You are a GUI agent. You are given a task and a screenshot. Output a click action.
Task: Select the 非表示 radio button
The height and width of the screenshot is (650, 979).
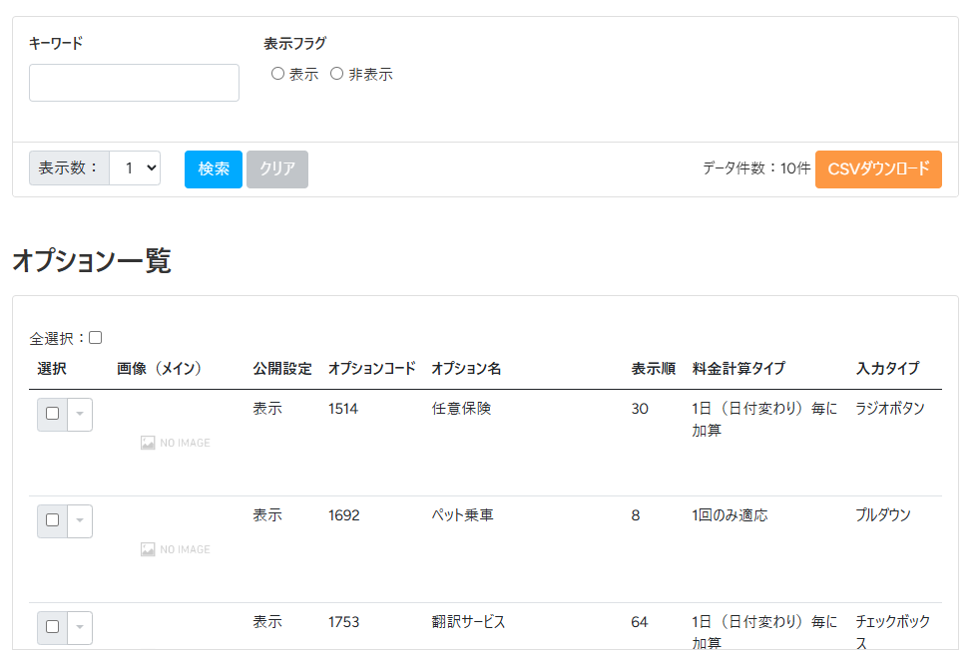click(336, 74)
